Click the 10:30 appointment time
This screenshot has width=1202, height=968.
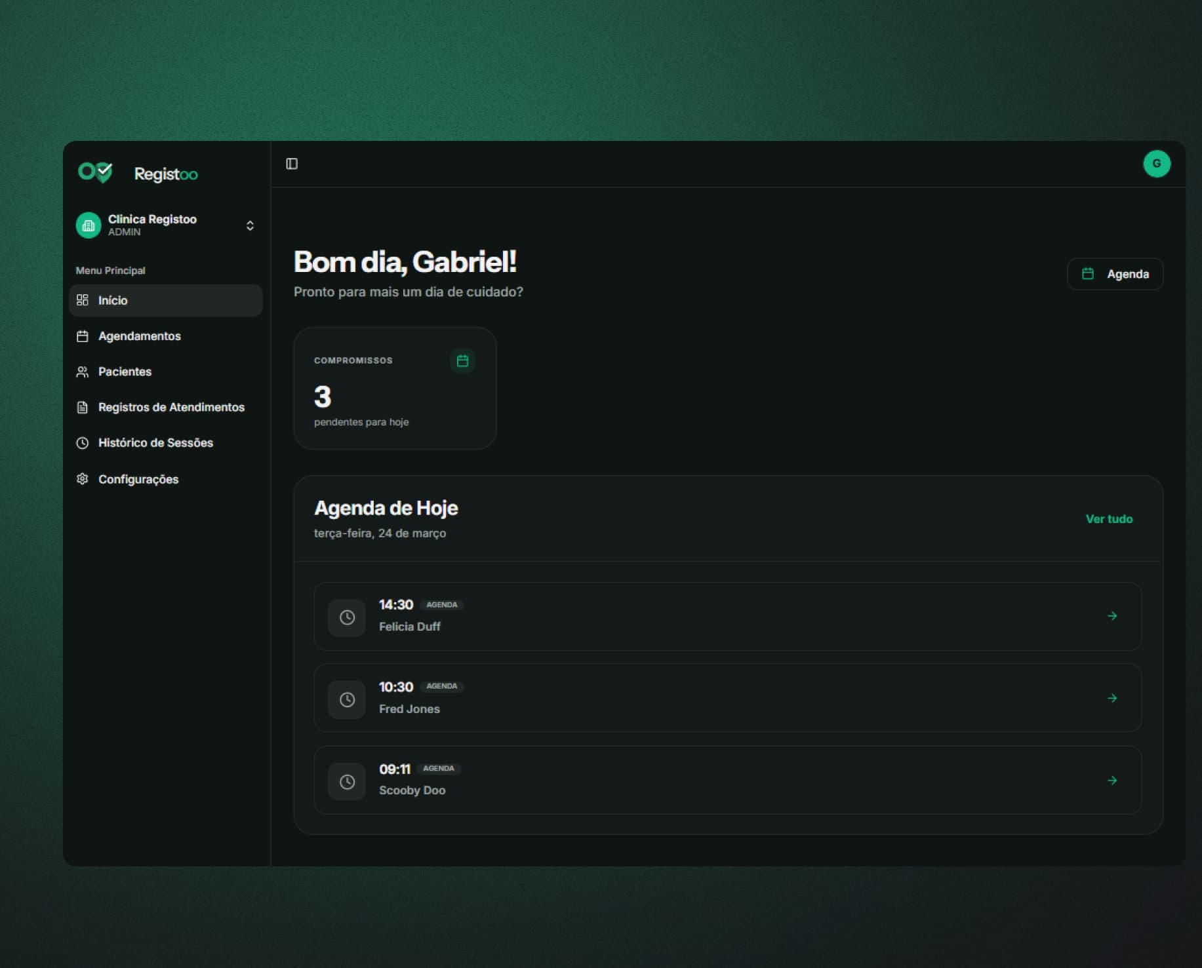(396, 686)
